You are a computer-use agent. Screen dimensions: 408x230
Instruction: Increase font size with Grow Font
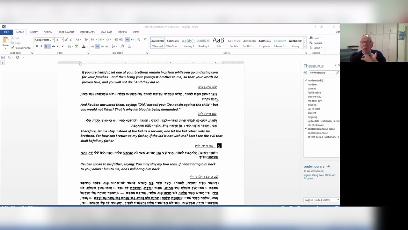click(66, 40)
